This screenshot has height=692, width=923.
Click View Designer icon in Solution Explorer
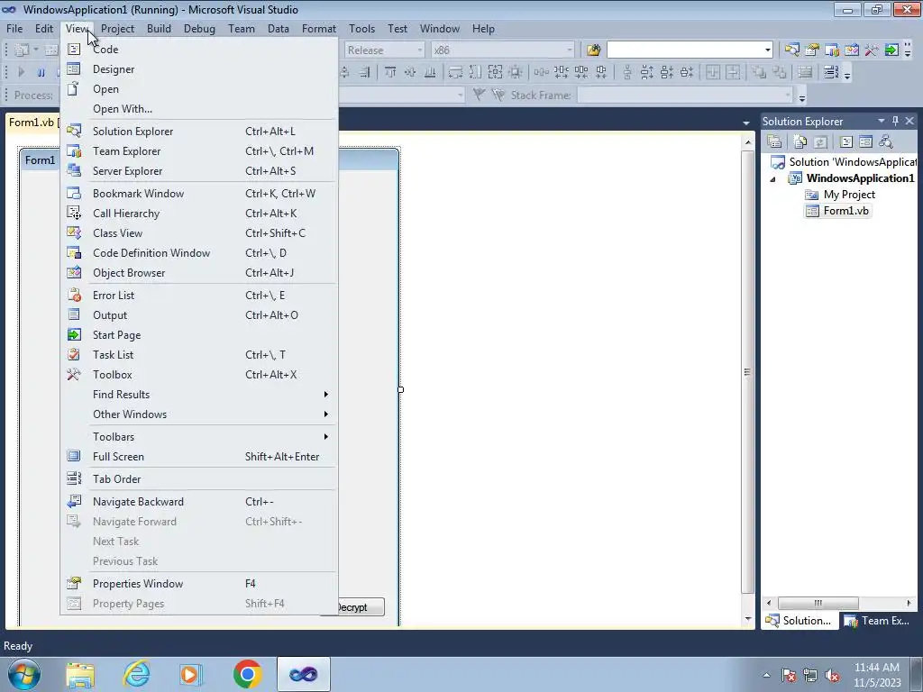(866, 141)
